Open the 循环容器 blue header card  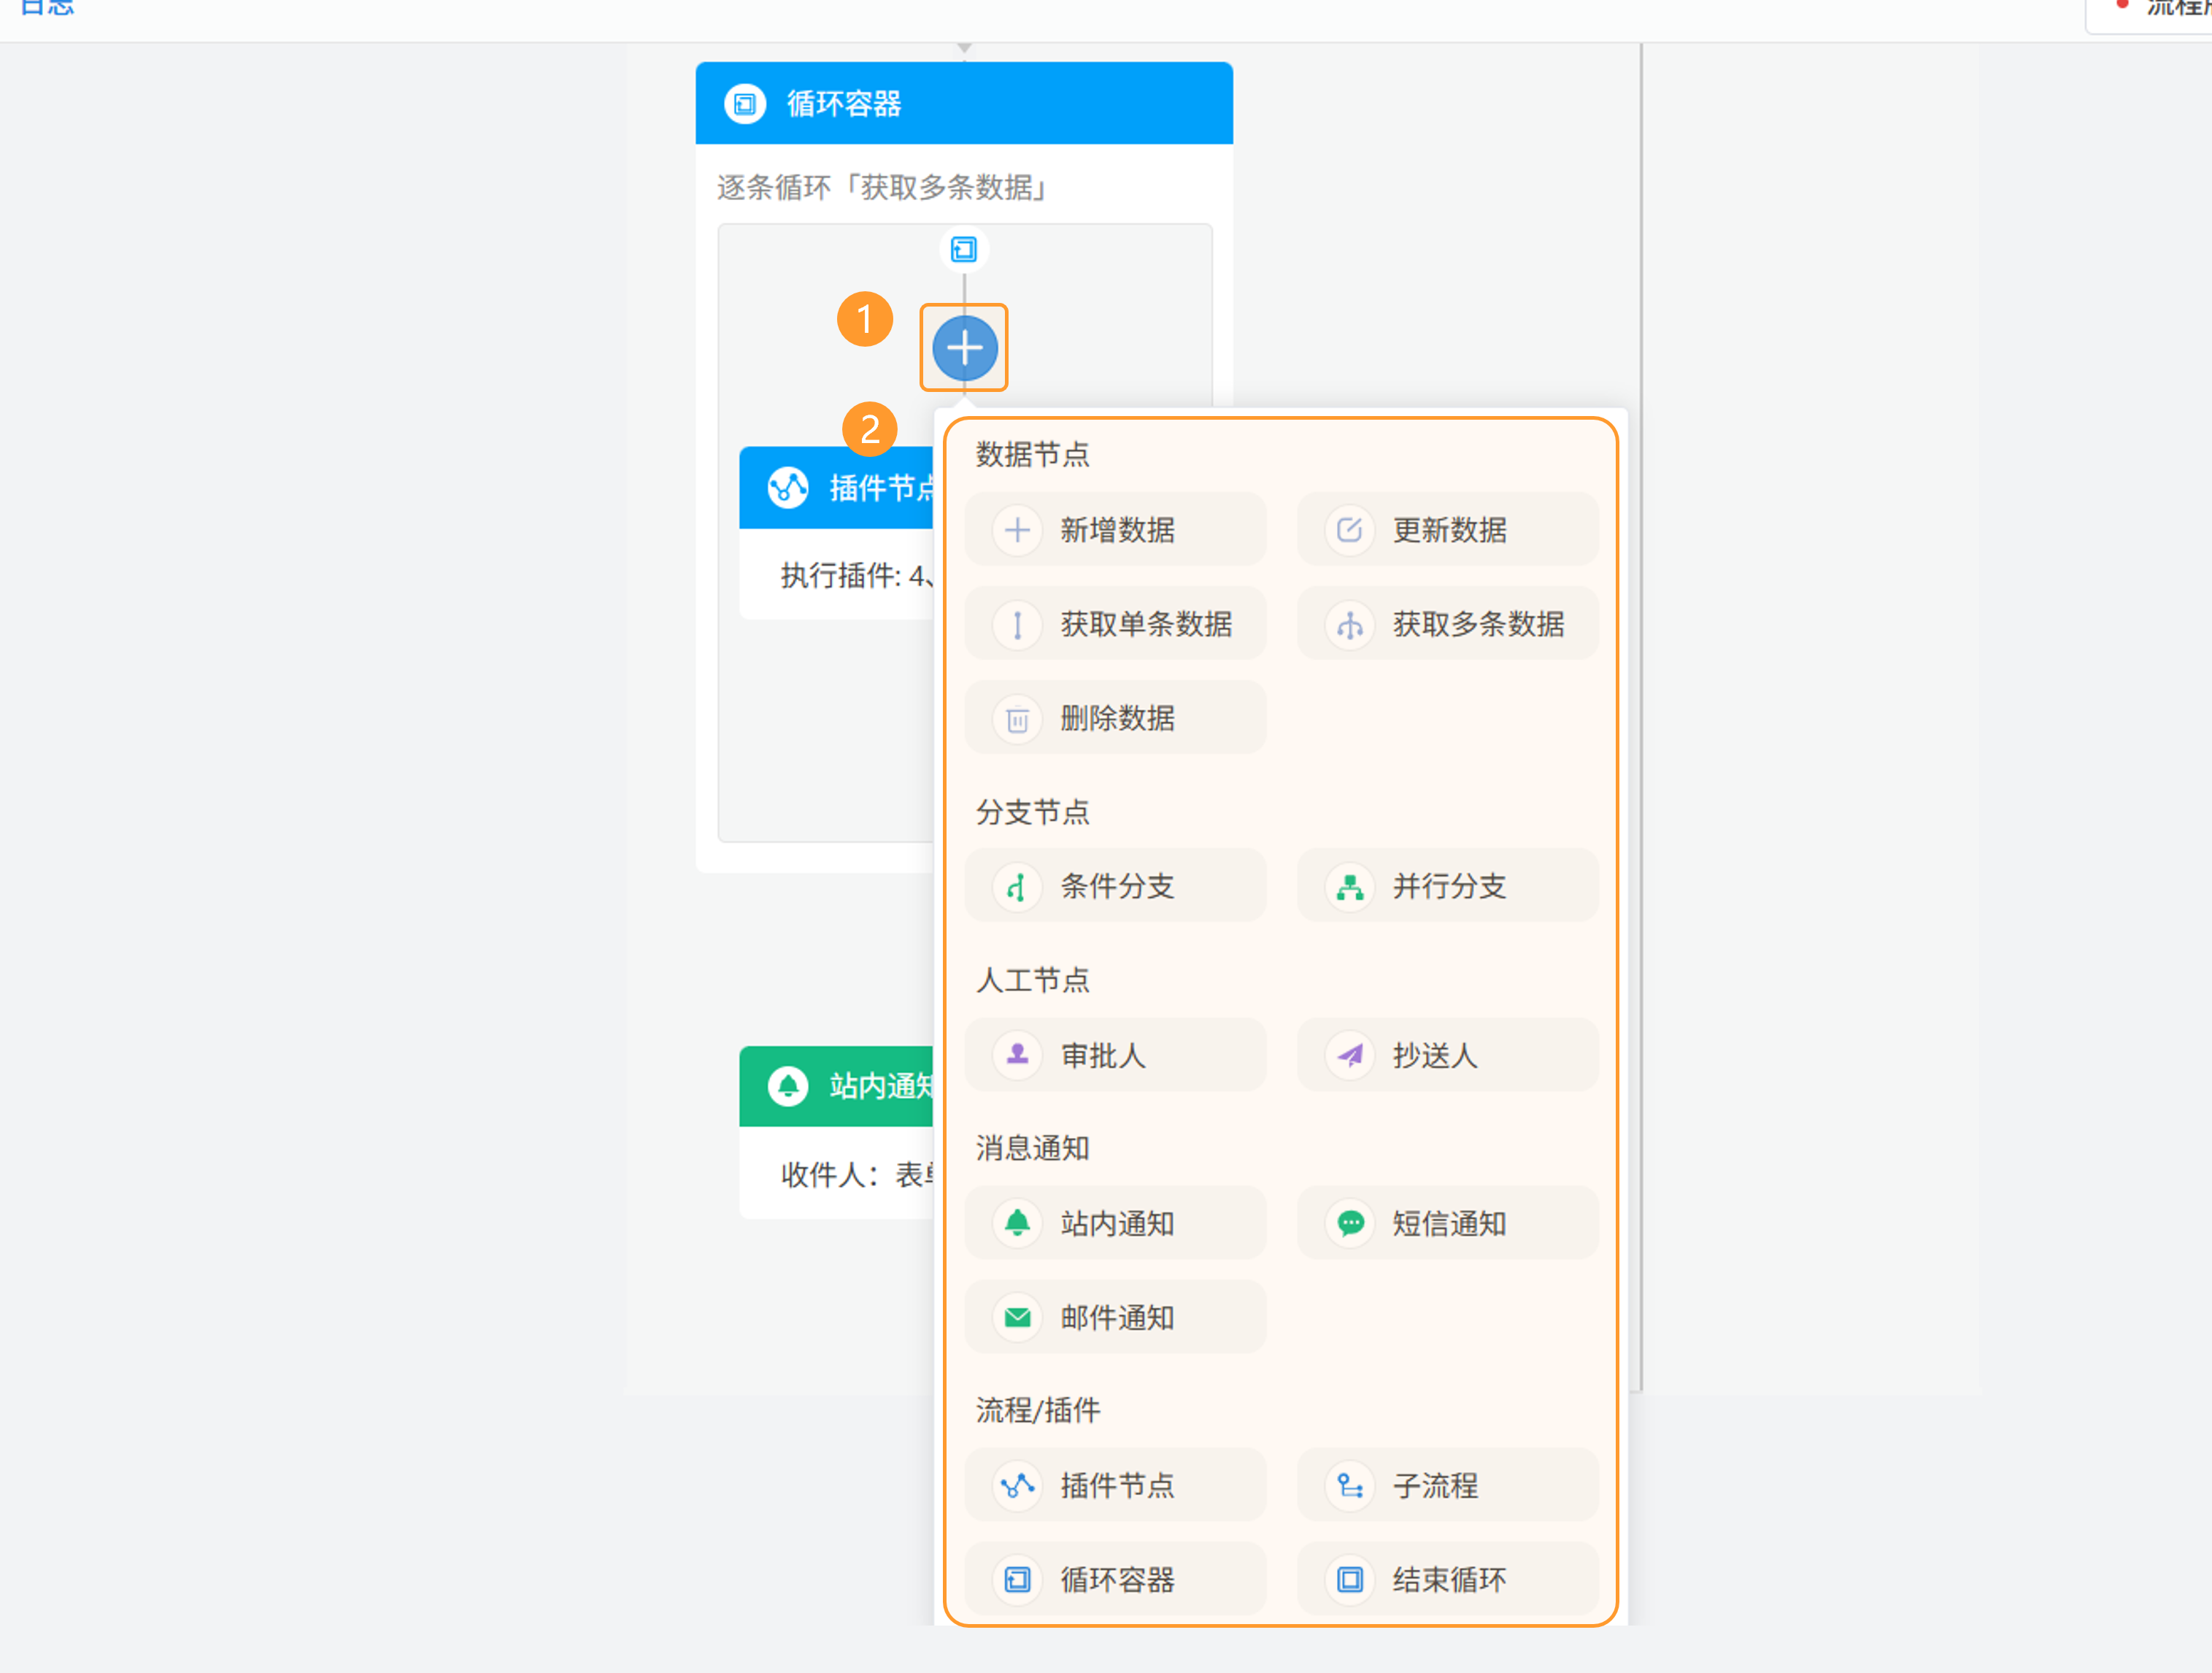(963, 104)
